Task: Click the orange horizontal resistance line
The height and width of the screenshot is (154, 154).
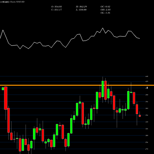Action: tap(77, 85)
